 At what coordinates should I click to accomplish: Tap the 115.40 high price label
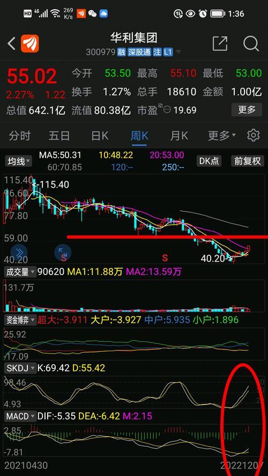click(51, 184)
